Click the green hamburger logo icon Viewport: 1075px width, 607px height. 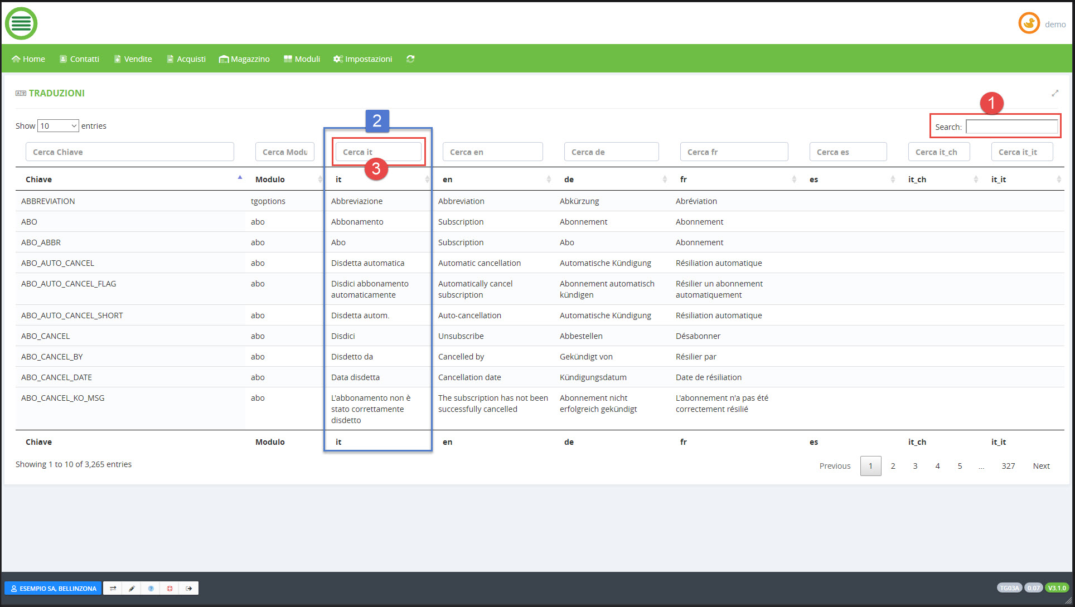(x=21, y=23)
